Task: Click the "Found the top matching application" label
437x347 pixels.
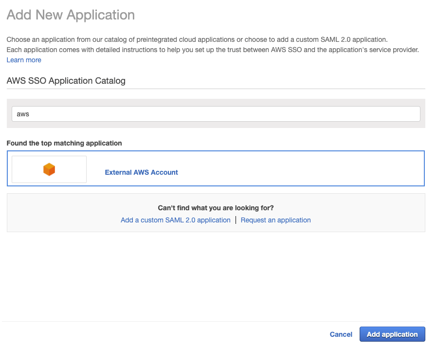Action: click(64, 143)
